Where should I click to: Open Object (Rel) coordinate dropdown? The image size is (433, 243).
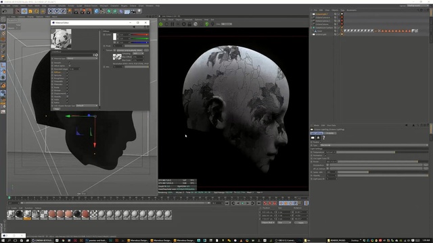268,222
